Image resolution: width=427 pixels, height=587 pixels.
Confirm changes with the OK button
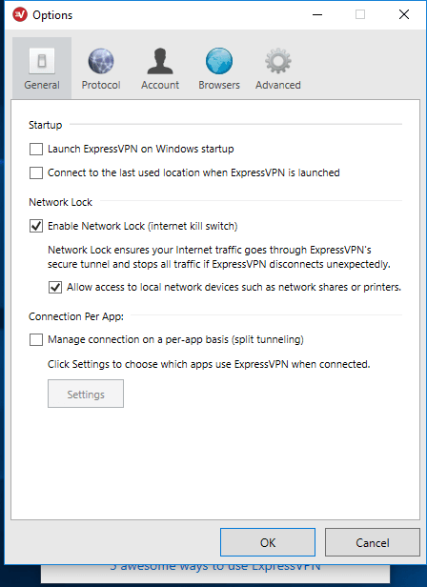[x=268, y=542]
